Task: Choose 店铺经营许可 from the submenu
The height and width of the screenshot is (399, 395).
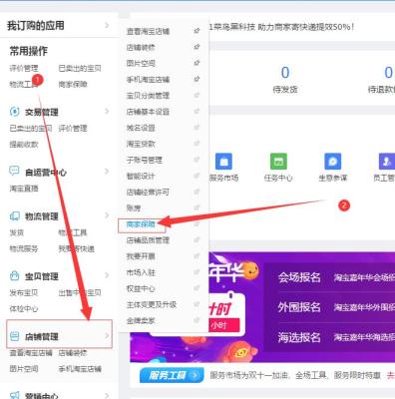Action: [x=148, y=192]
